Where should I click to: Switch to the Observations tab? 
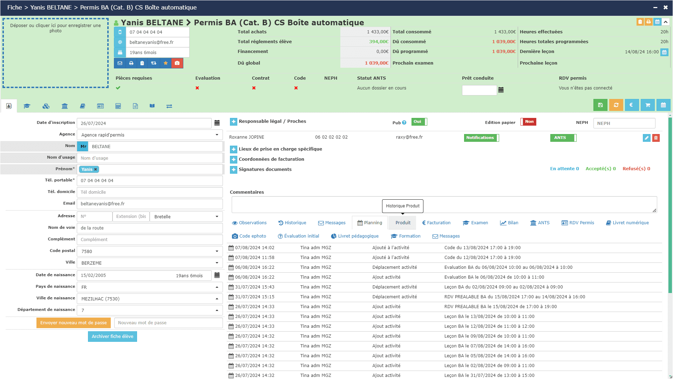(249, 223)
